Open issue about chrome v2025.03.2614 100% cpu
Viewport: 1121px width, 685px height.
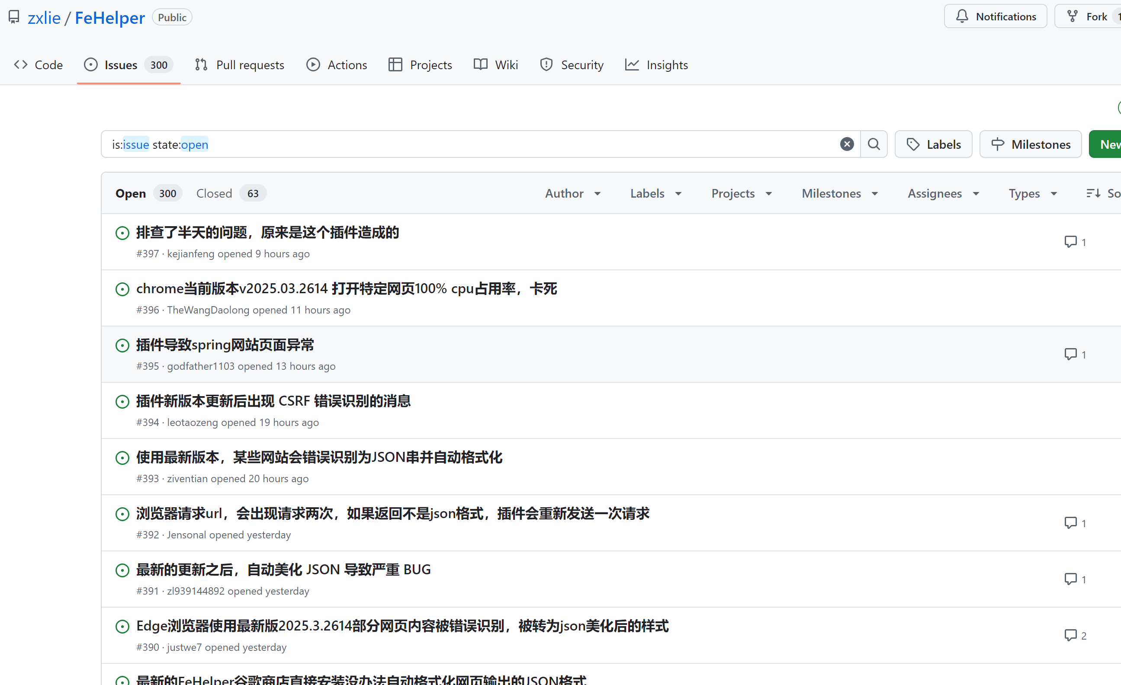347,288
